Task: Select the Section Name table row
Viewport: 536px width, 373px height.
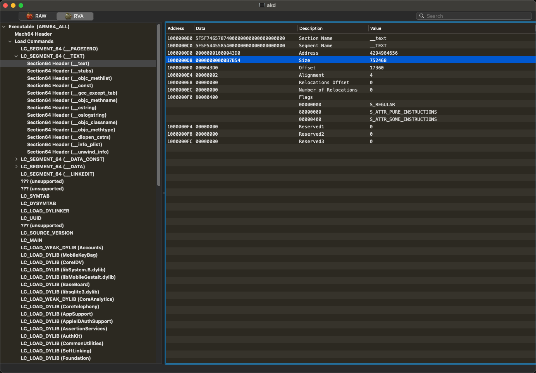Action: [350, 38]
